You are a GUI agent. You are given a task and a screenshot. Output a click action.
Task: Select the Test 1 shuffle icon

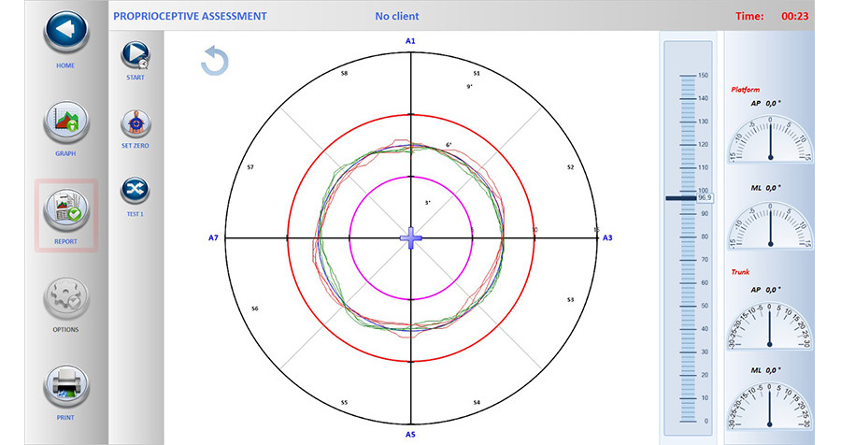click(135, 190)
